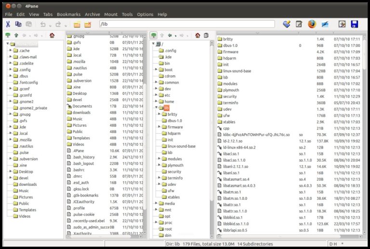Click the blue floppy disk icon

355,24
